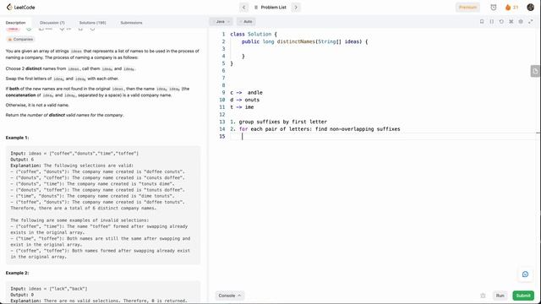Go to next problem arrow

coord(296,8)
